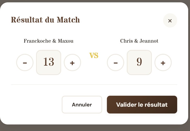Add one point to the left team
The image size is (190, 131).
point(72,62)
